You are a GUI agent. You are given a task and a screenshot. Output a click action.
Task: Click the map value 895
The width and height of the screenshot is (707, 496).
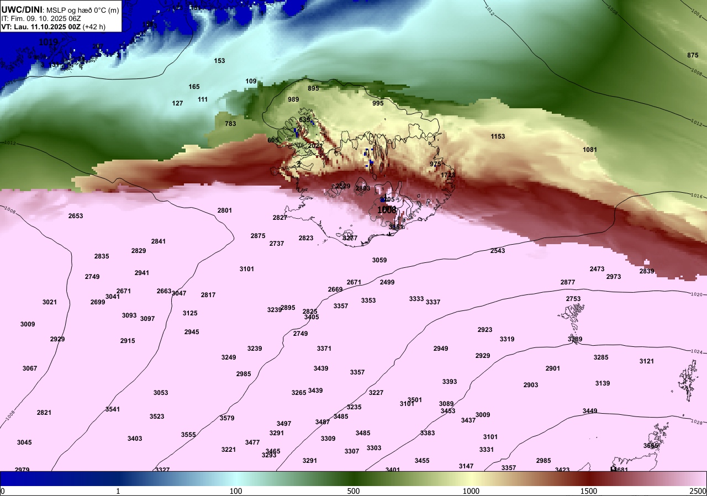point(313,88)
